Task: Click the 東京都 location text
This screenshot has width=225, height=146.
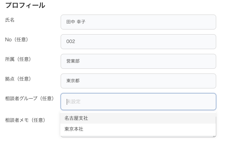Action: pyautogui.click(x=73, y=81)
